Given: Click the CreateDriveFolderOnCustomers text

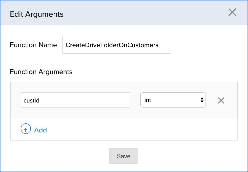Looking at the screenshot, I should click(x=112, y=45).
